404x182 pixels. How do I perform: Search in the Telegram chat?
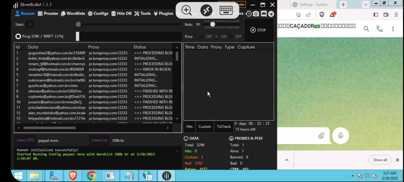[366, 29]
